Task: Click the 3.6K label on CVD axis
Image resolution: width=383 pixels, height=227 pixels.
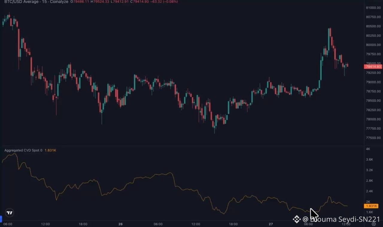Action: [370, 159]
